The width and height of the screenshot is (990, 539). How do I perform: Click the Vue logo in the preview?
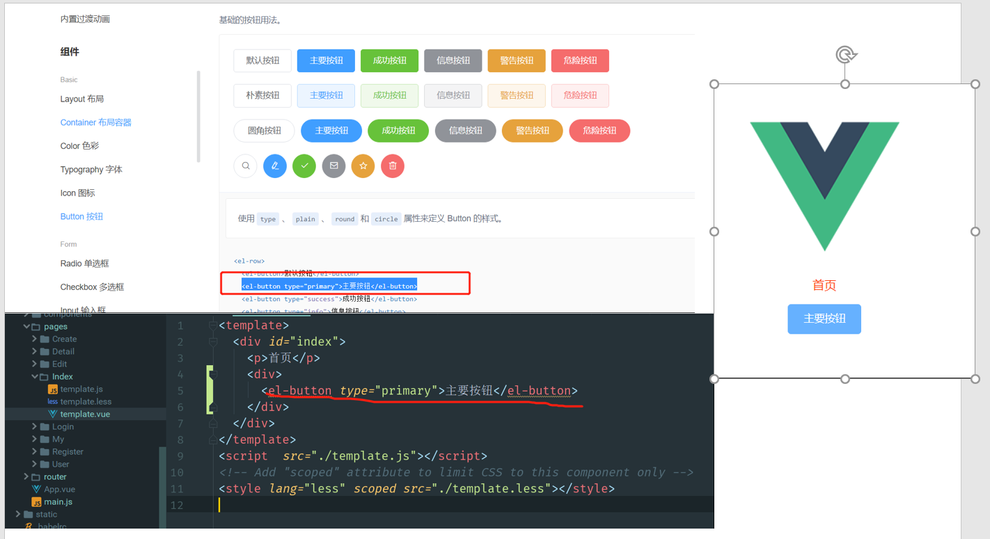coord(824,186)
